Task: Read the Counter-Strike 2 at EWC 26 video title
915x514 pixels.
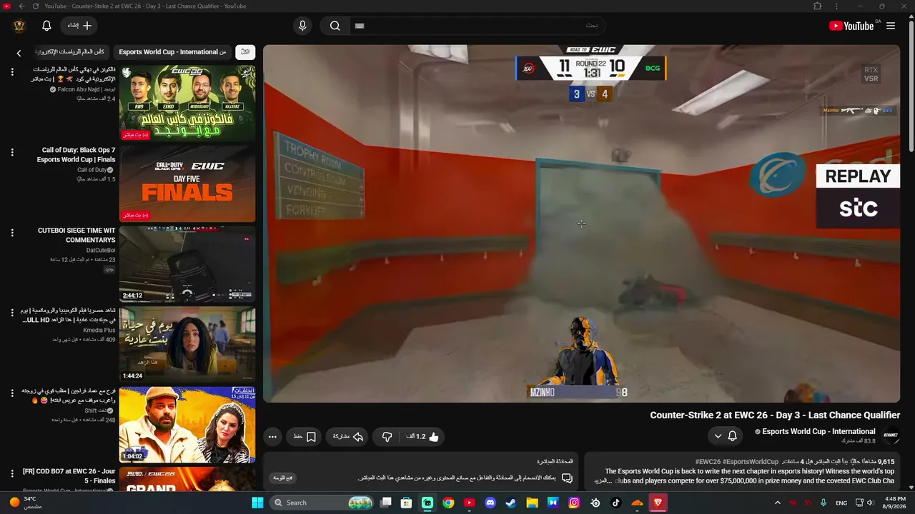Action: pos(775,415)
